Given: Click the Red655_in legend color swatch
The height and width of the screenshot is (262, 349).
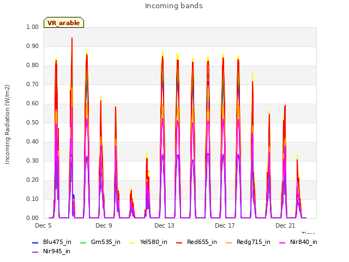Looking at the screenshot, I should [x=179, y=243].
